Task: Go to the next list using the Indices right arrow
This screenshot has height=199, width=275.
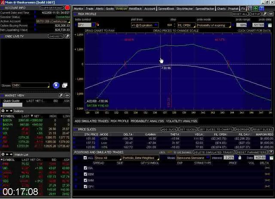Action: coord(11,111)
